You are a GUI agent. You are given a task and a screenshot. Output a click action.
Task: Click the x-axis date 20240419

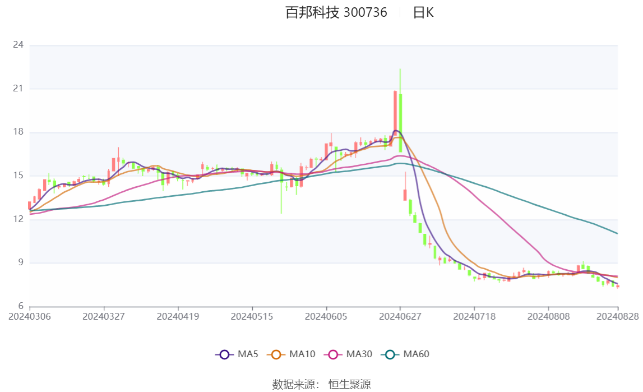178,316
